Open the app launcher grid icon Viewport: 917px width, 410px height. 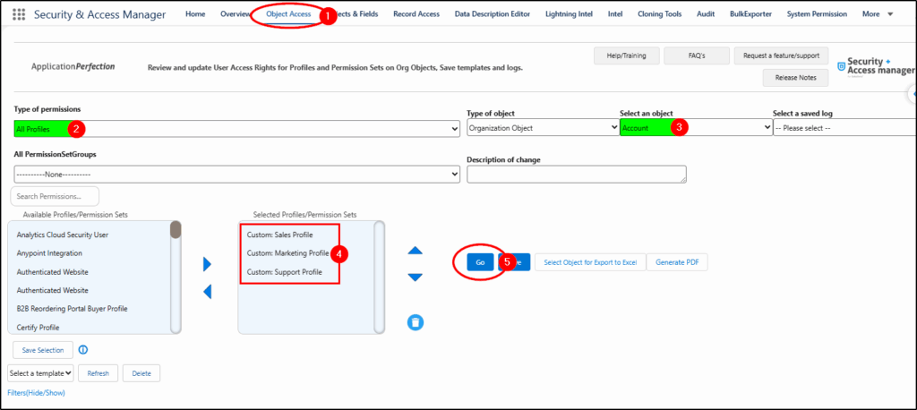pyautogui.click(x=19, y=14)
